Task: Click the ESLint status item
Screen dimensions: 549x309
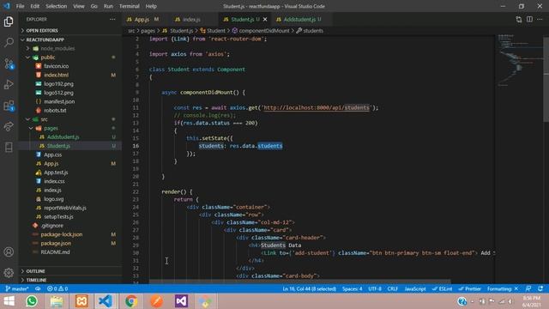Action: coord(443,288)
